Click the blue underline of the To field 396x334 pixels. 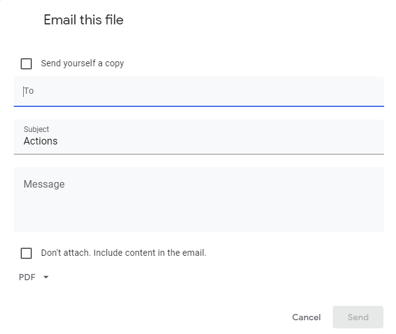click(x=198, y=106)
